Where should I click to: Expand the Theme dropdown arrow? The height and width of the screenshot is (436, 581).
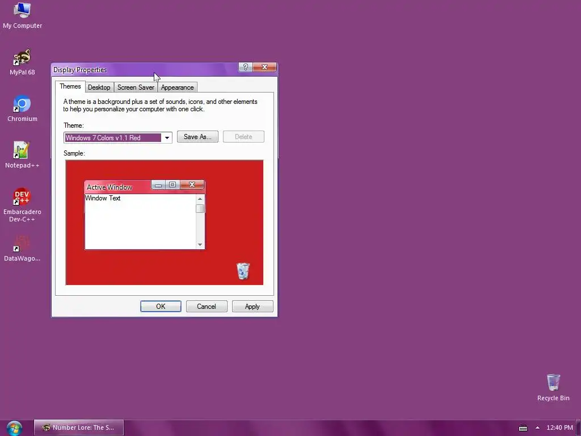[167, 138]
